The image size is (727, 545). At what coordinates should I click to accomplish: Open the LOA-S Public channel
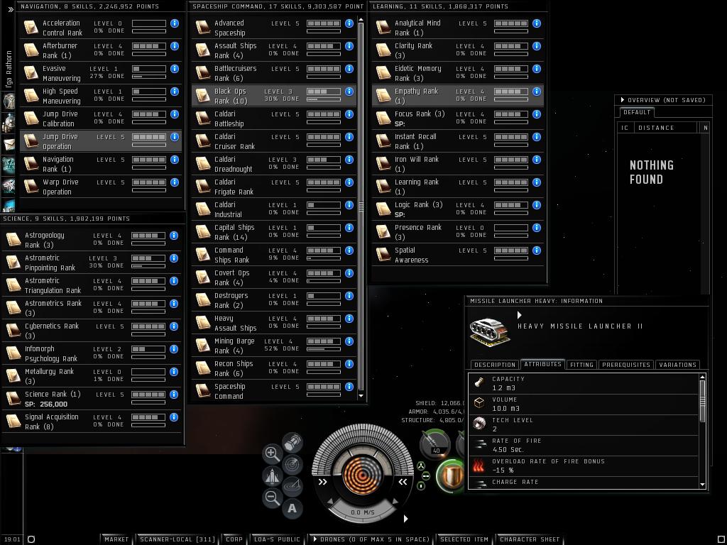click(x=278, y=539)
